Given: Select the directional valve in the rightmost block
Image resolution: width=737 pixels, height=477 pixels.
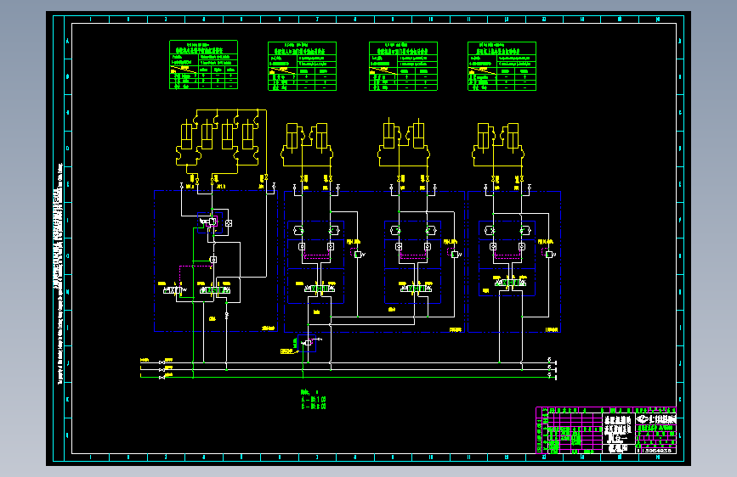Looking at the screenshot, I should (x=510, y=283).
